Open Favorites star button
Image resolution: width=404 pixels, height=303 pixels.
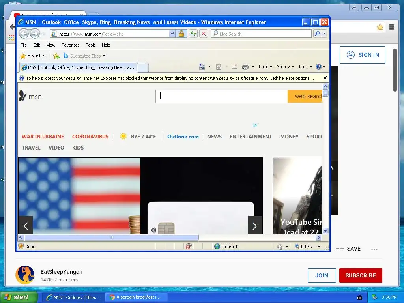point(33,56)
